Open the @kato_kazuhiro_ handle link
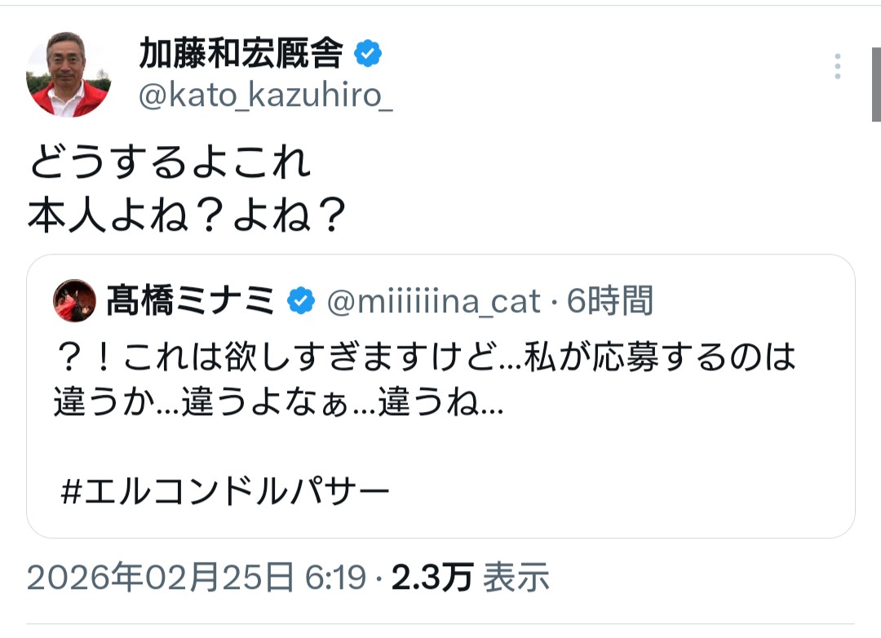The width and height of the screenshot is (881, 638). (265, 97)
